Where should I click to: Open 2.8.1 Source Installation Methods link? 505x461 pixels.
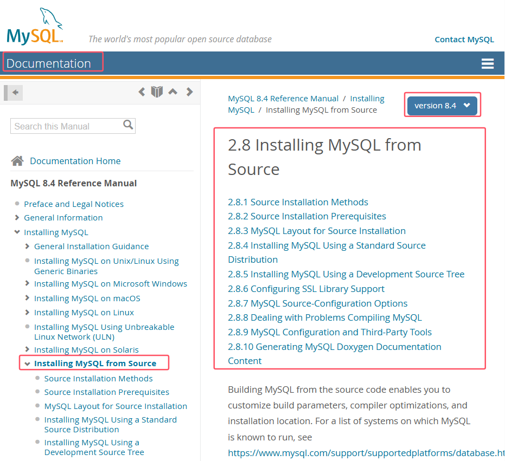pyautogui.click(x=298, y=202)
